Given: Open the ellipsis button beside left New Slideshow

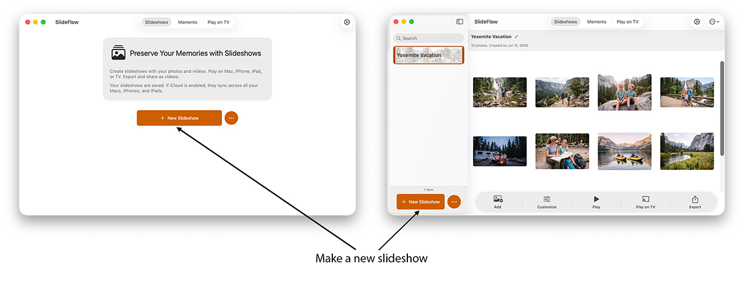Looking at the screenshot, I should pos(231,118).
